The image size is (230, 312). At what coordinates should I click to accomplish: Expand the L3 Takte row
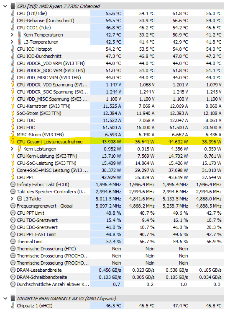tap(12, 199)
